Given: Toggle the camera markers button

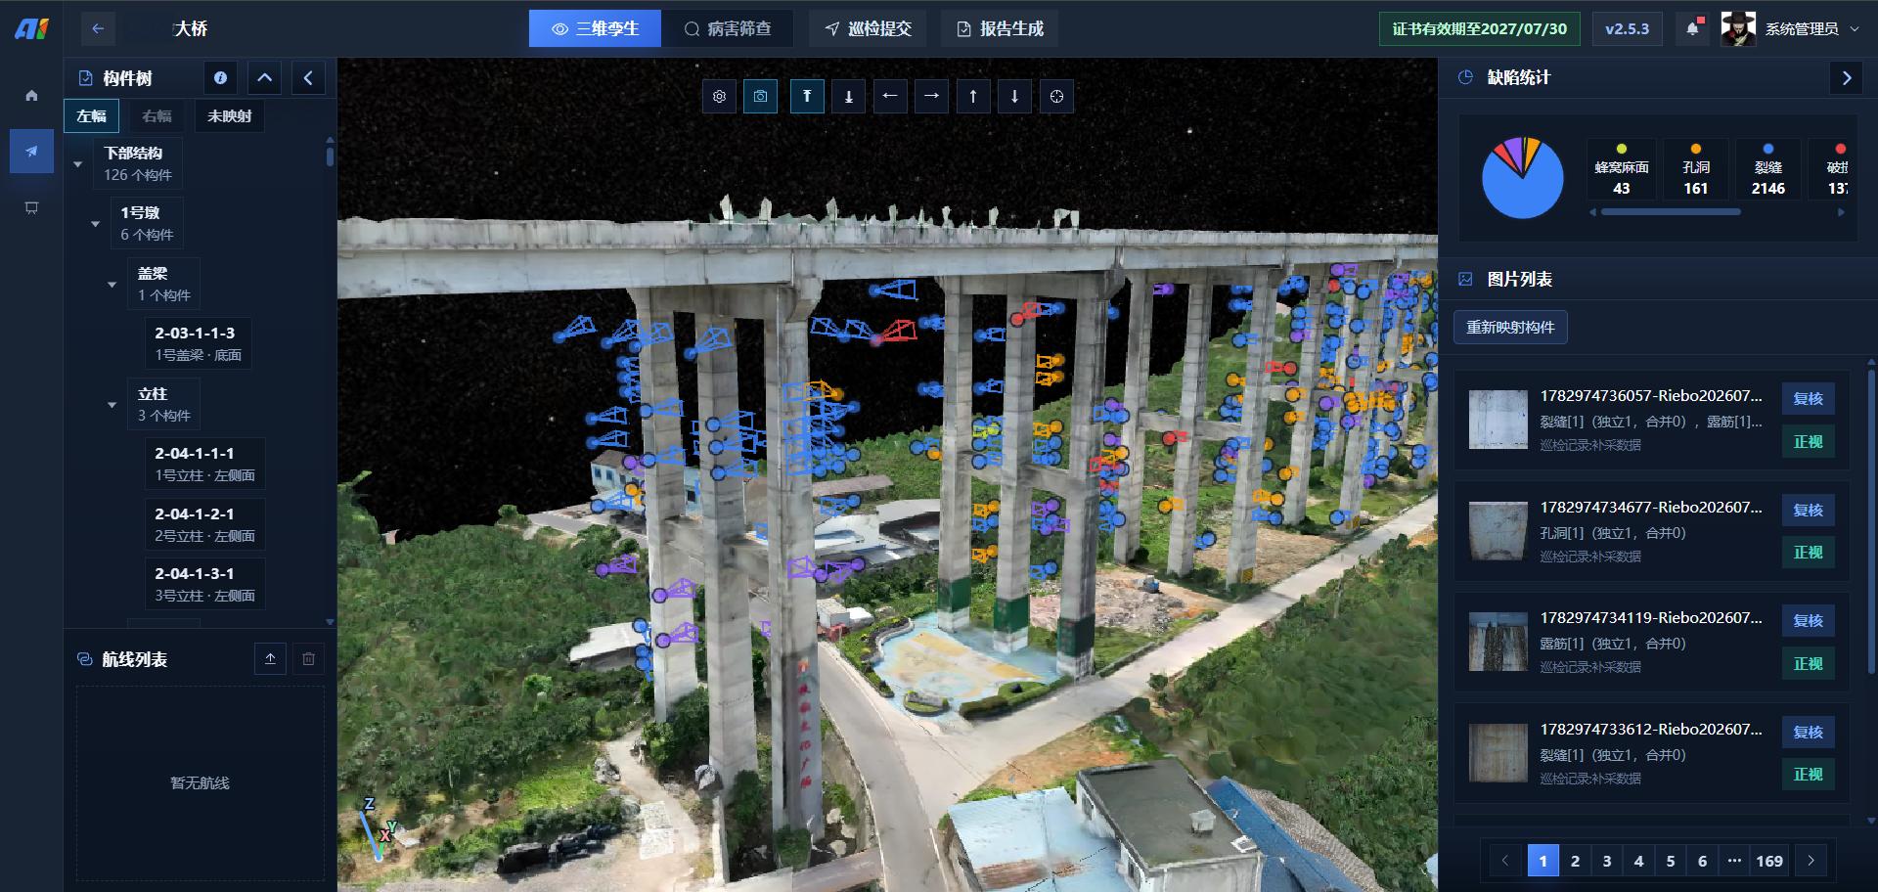Looking at the screenshot, I should pyautogui.click(x=761, y=96).
